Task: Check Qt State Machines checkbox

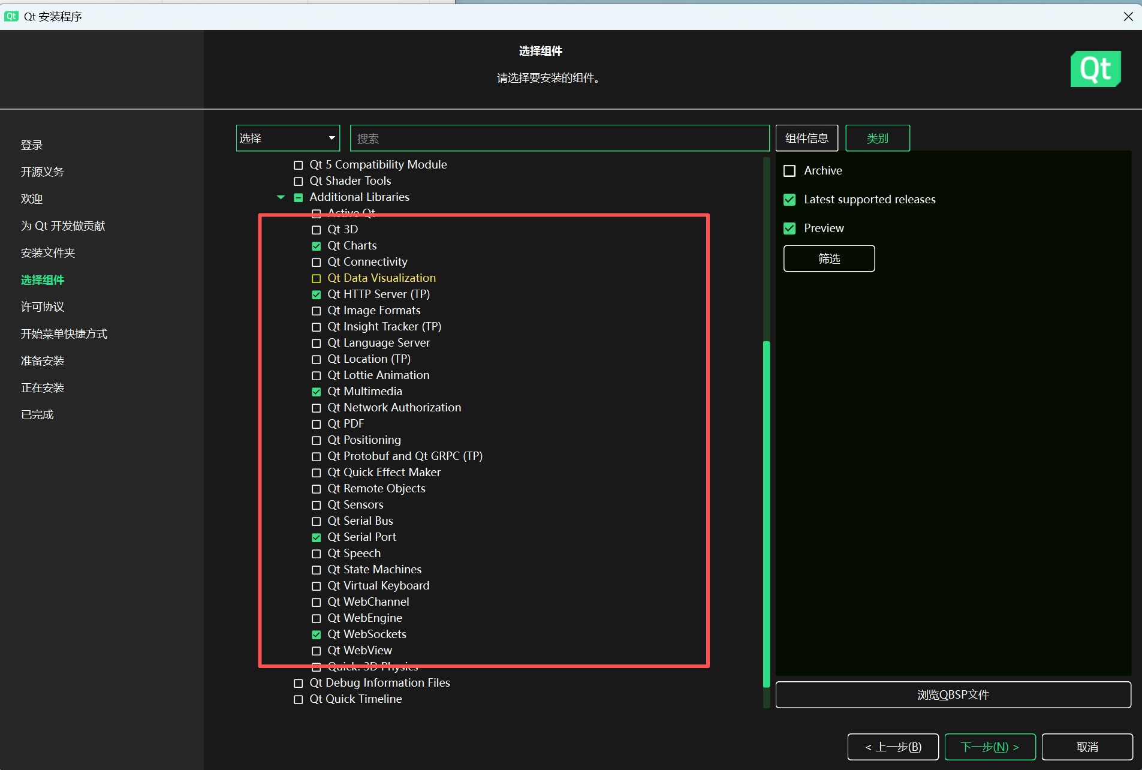Action: coord(316,570)
